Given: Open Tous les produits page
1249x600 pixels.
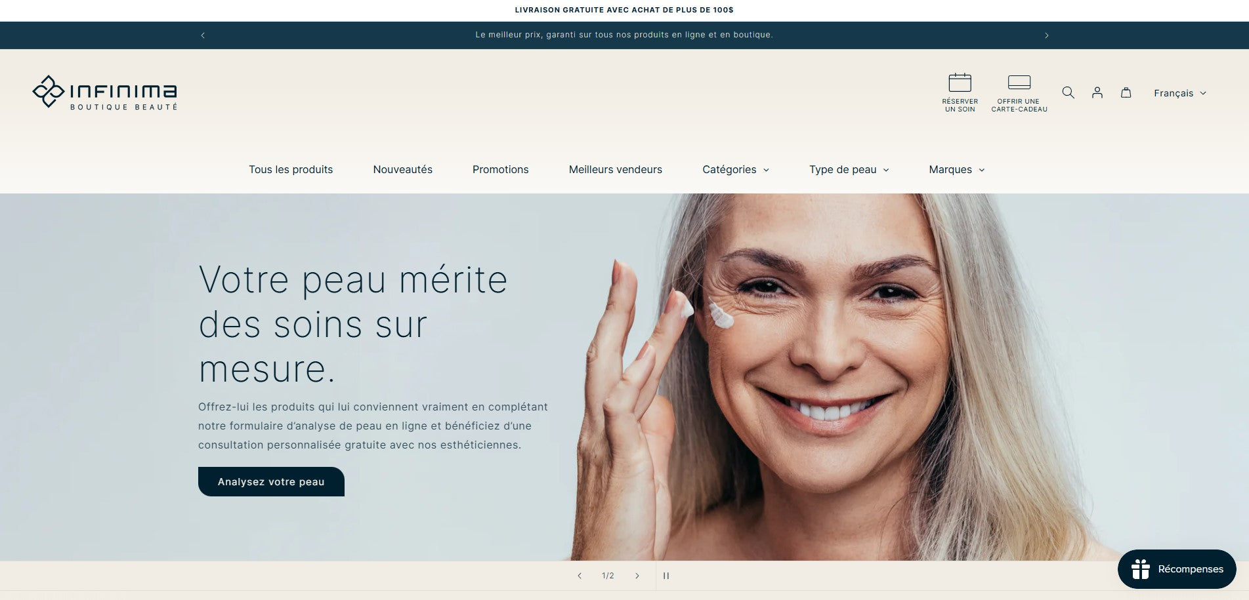Looking at the screenshot, I should (291, 169).
